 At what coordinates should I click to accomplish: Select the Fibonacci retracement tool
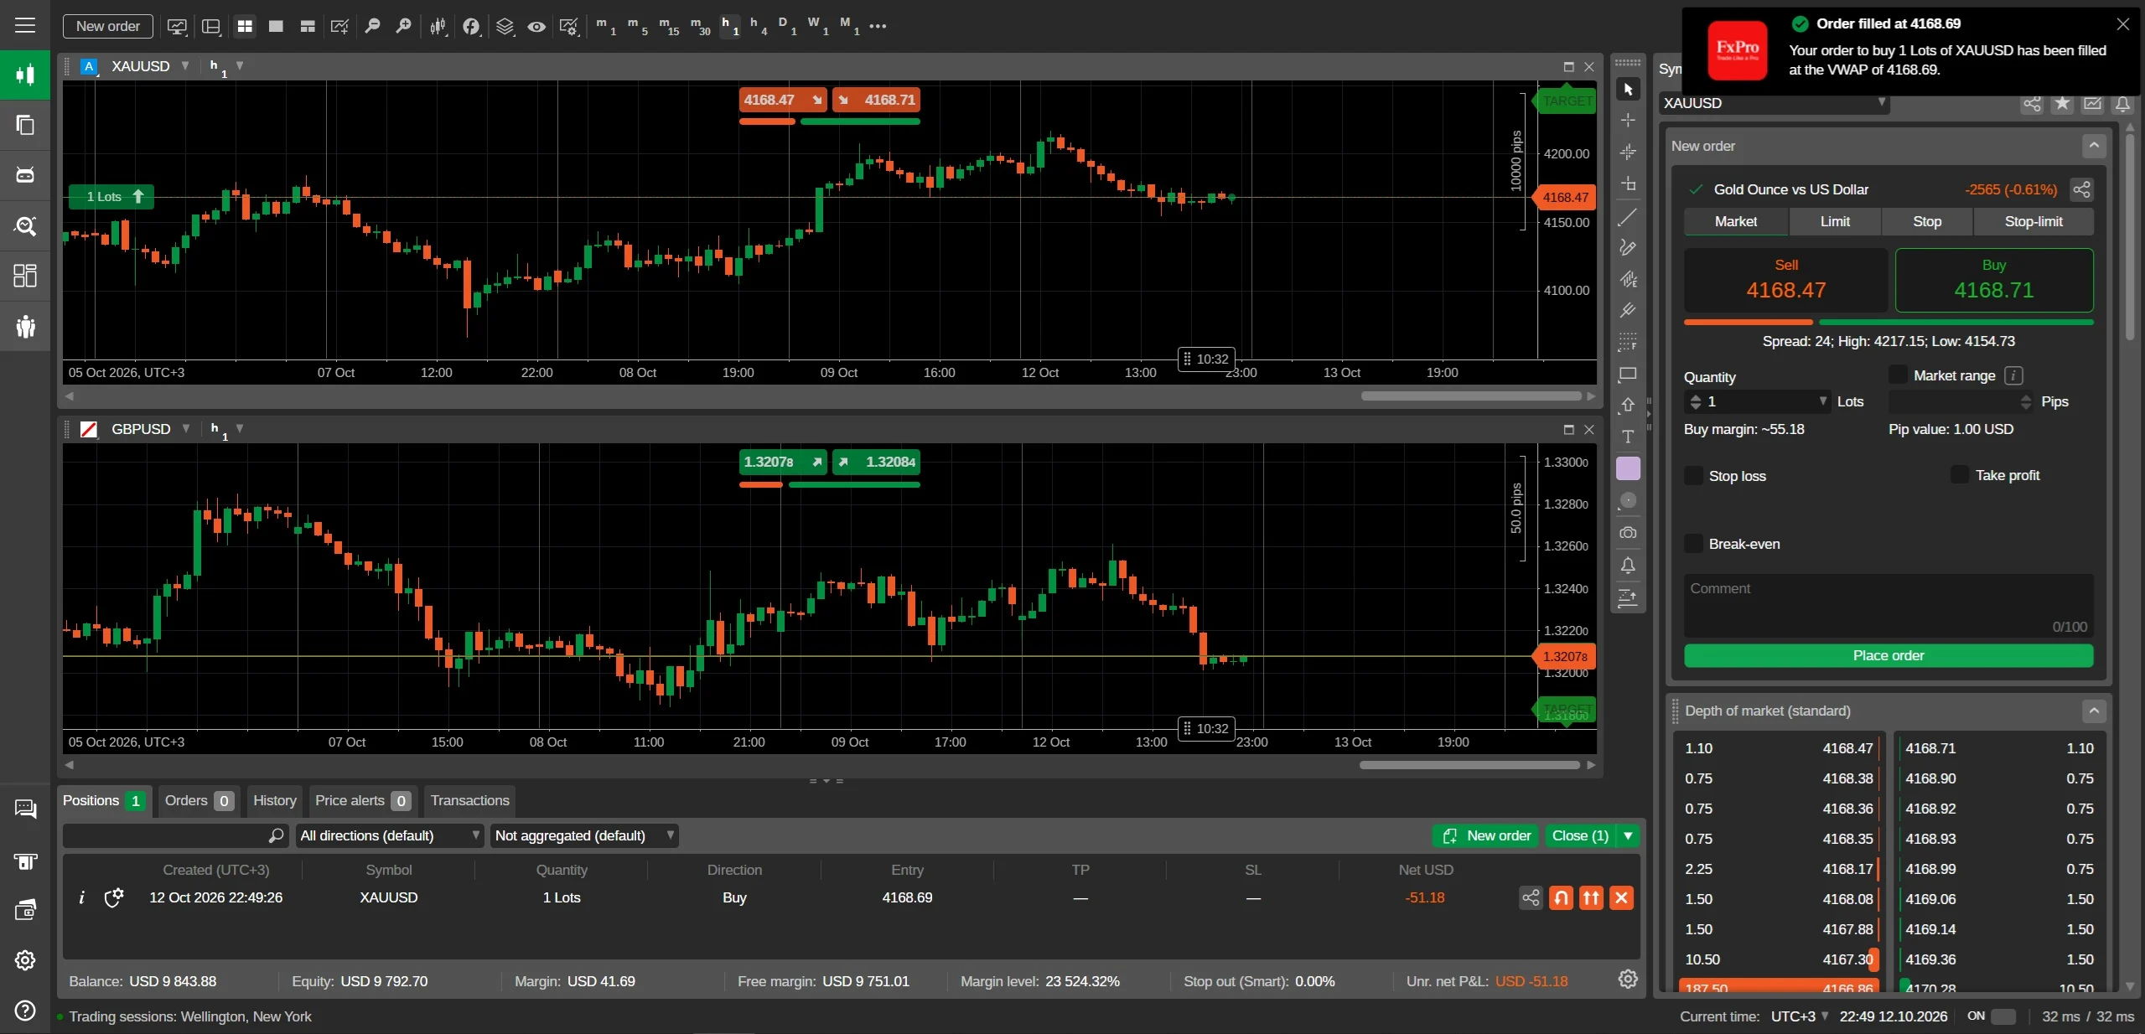click(1627, 343)
